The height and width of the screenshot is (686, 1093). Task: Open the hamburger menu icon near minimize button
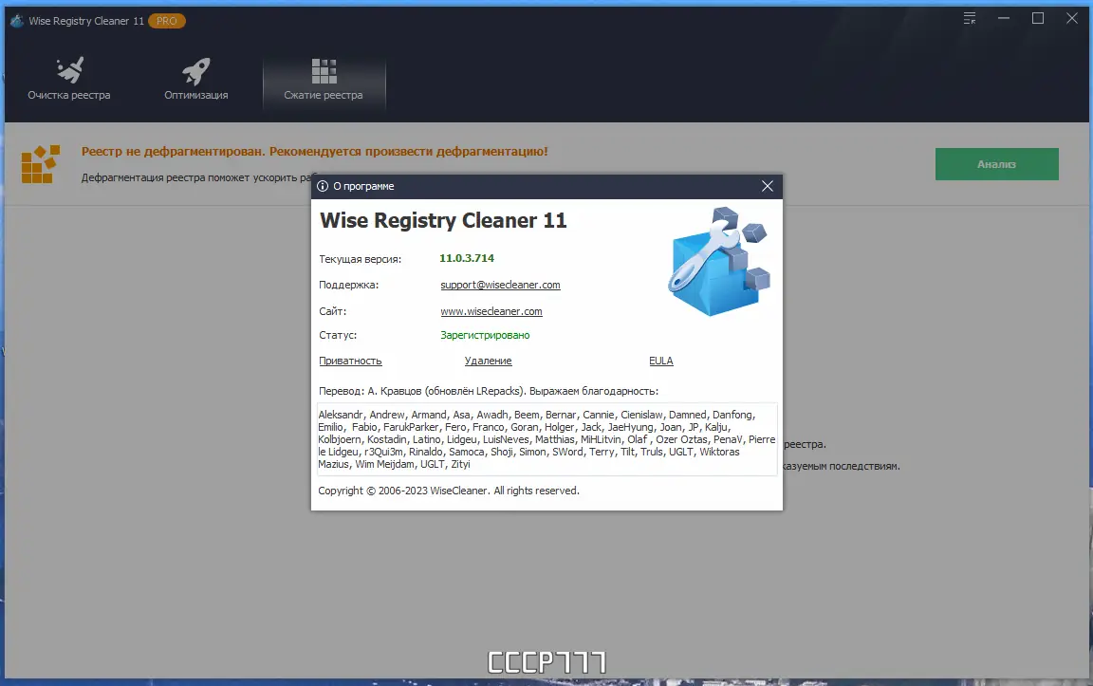969,18
